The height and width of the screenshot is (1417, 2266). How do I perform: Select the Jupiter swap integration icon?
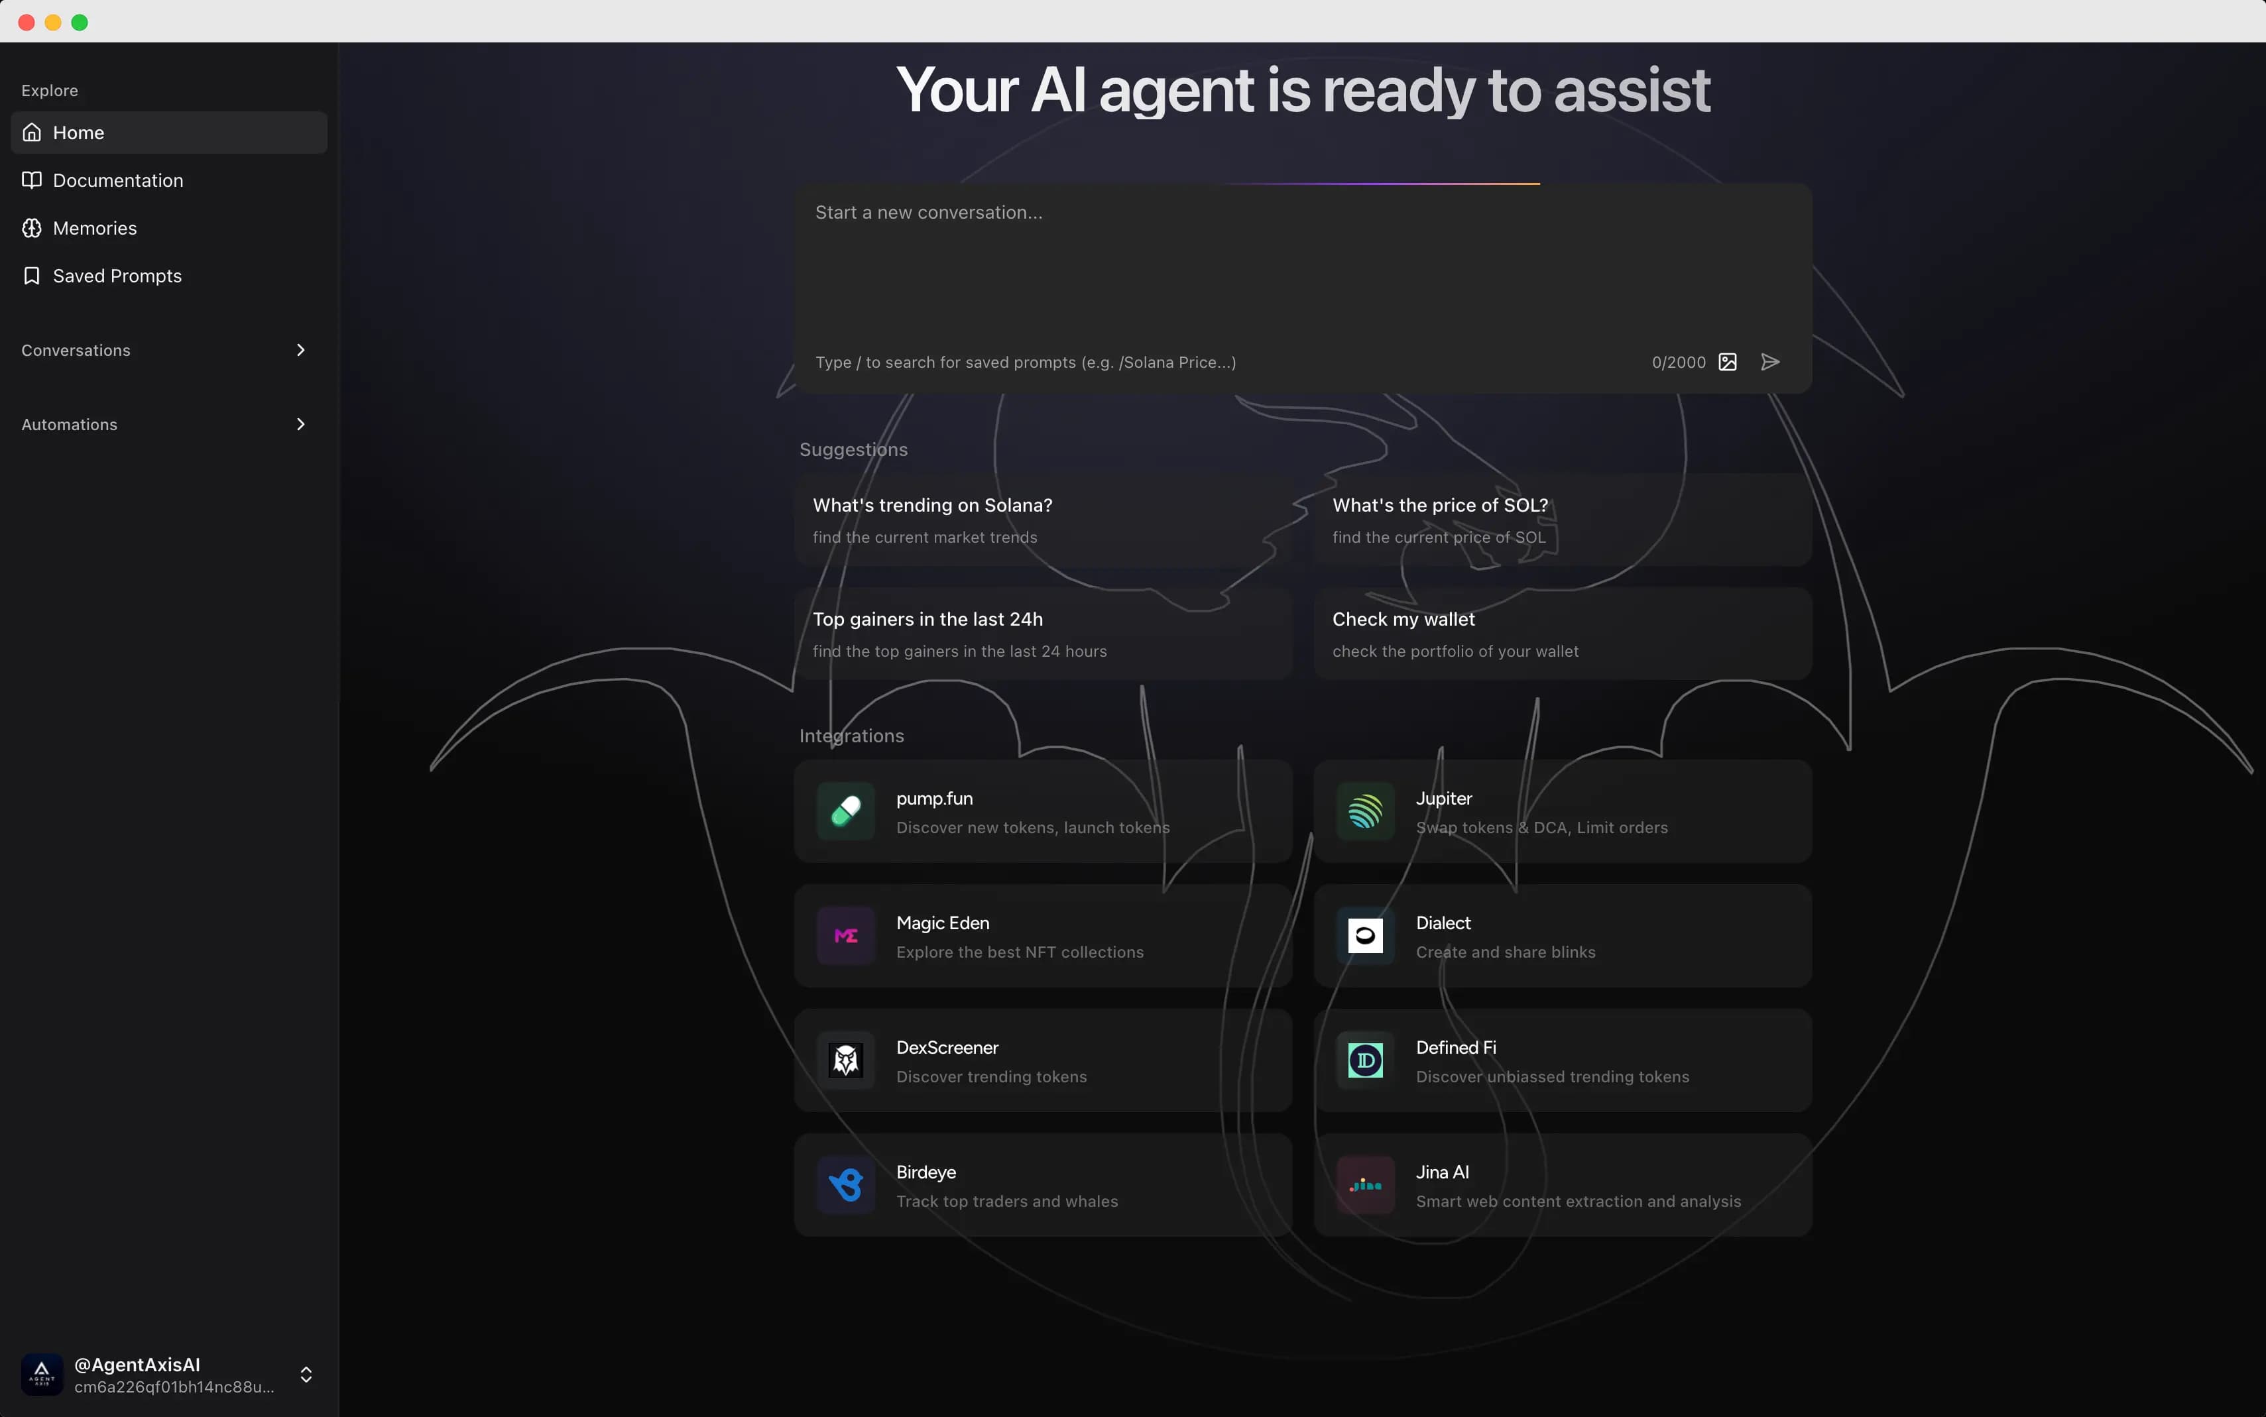click(1365, 811)
